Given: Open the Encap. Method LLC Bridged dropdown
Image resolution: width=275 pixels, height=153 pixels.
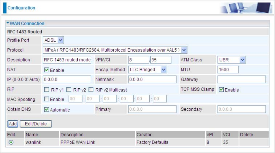Looking at the screenshot, I should (148, 70).
